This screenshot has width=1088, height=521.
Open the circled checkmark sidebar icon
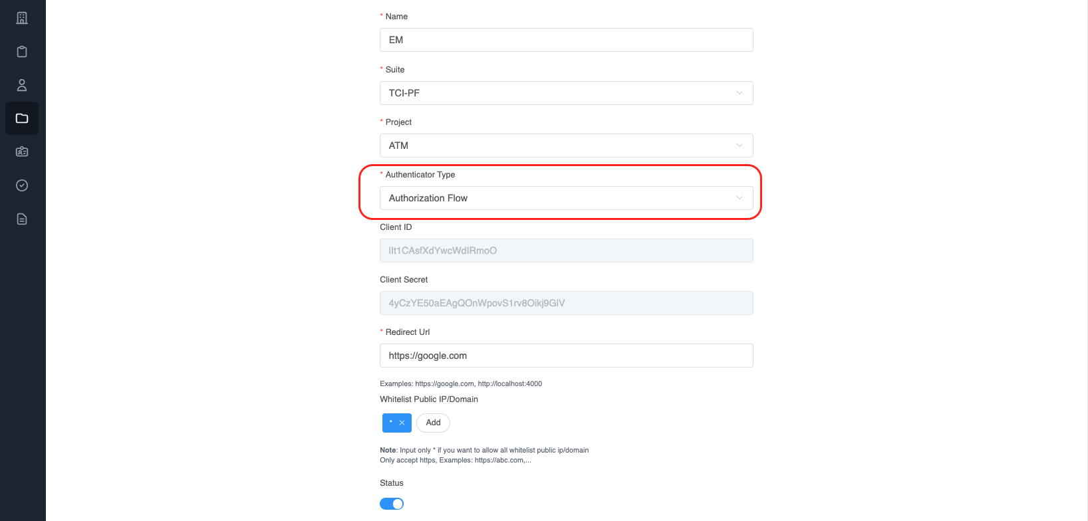coord(22,185)
